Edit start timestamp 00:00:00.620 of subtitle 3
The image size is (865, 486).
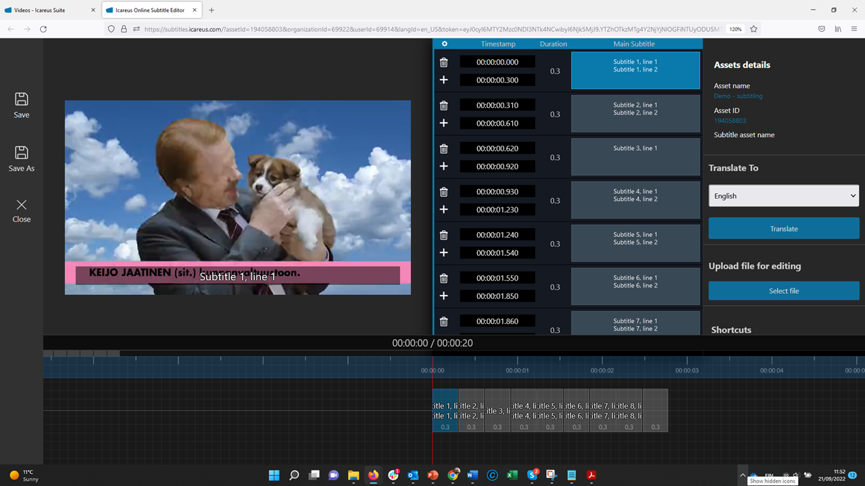pyautogui.click(x=497, y=148)
